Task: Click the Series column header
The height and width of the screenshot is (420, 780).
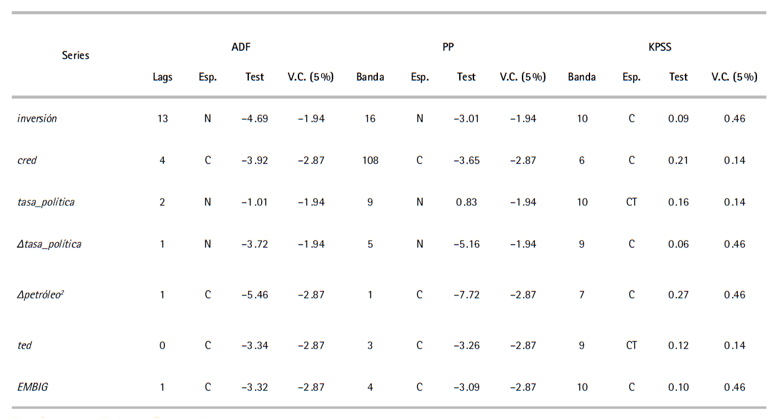Action: click(76, 55)
